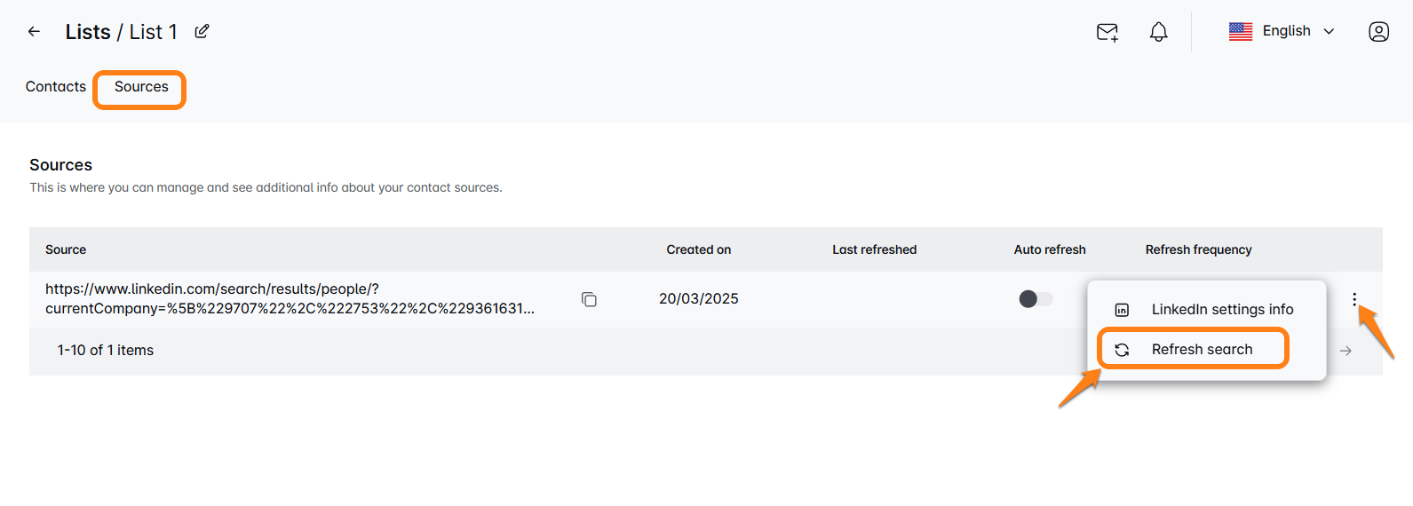This screenshot has width=1413, height=506.
Task: Click the Created on column header
Action: [698, 250]
